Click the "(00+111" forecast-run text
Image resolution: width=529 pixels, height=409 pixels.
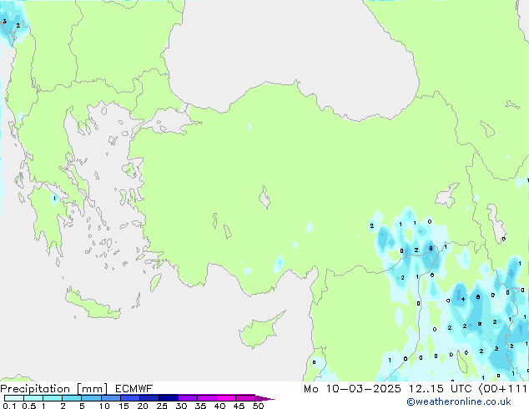pyautogui.click(x=503, y=389)
